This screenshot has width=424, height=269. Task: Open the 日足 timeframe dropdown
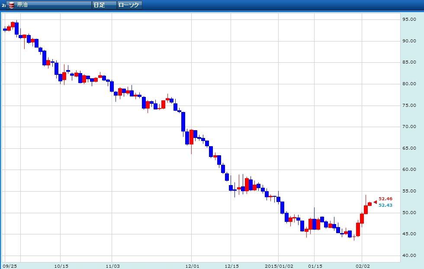point(104,5)
